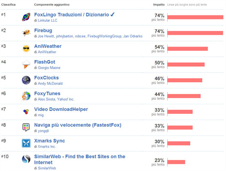Click the Video DownloadHelper colored balls icon
This screenshot has width=226, height=171.
click(x=26, y=112)
